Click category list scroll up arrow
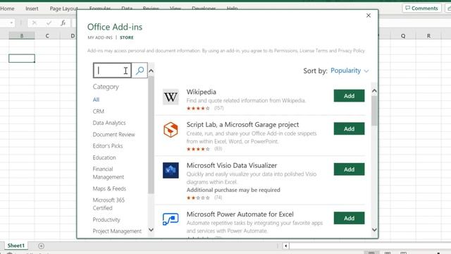 [x=151, y=71]
